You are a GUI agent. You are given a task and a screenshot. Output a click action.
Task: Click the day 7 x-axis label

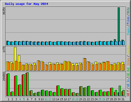tap(31, 99)
